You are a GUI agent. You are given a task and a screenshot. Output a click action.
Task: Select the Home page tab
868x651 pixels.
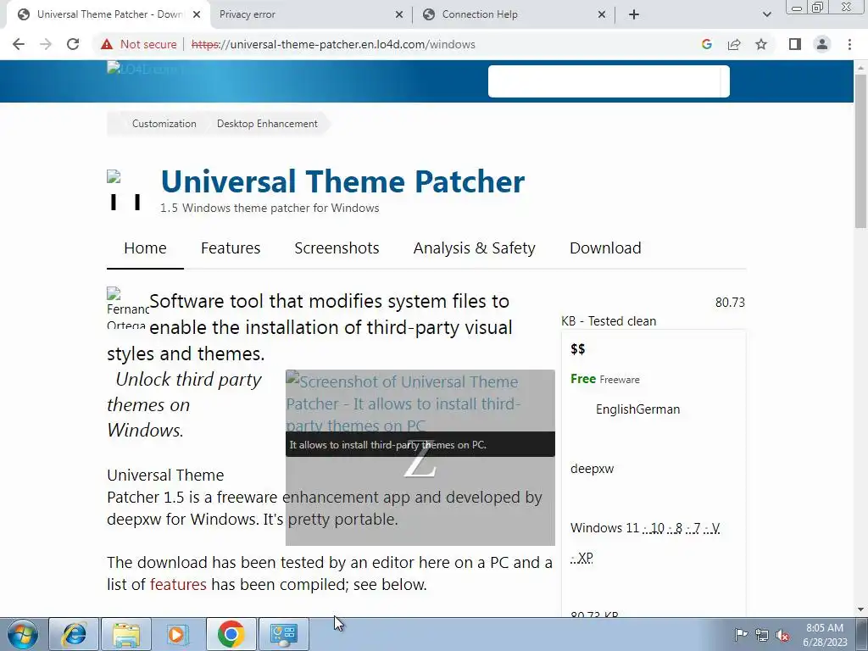pyautogui.click(x=145, y=248)
